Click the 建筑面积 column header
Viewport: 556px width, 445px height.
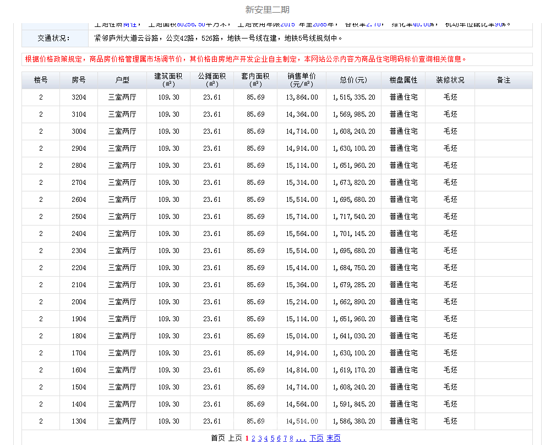[x=168, y=80]
